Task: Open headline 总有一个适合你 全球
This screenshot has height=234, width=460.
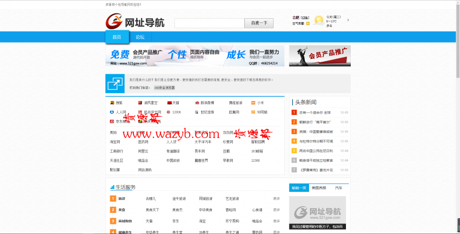Action: [x=315, y=112]
